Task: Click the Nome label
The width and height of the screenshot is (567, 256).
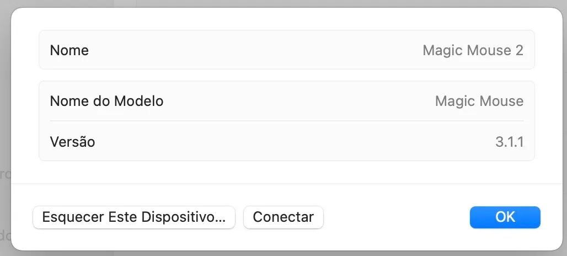Action: tap(69, 50)
